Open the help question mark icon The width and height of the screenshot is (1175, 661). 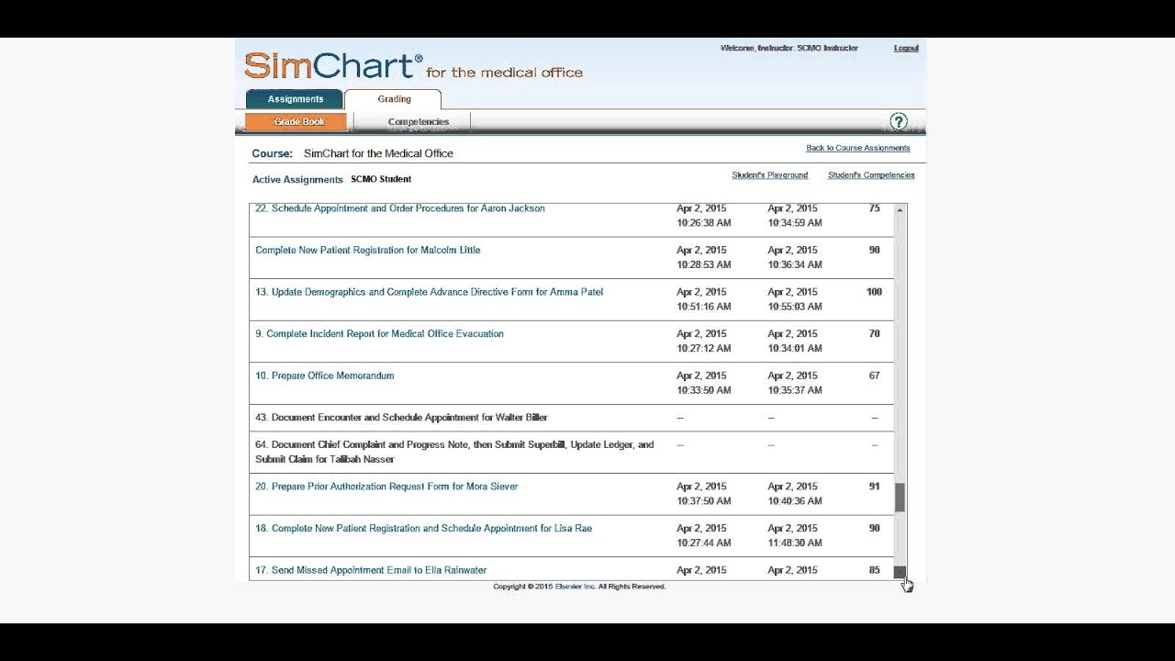pos(899,121)
